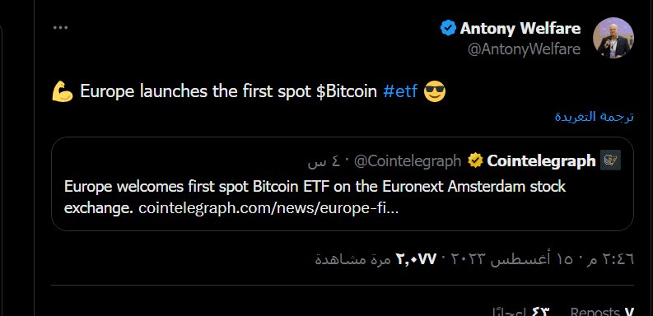Click the sunglasses face emoji
The image size is (653, 316).
[434, 91]
